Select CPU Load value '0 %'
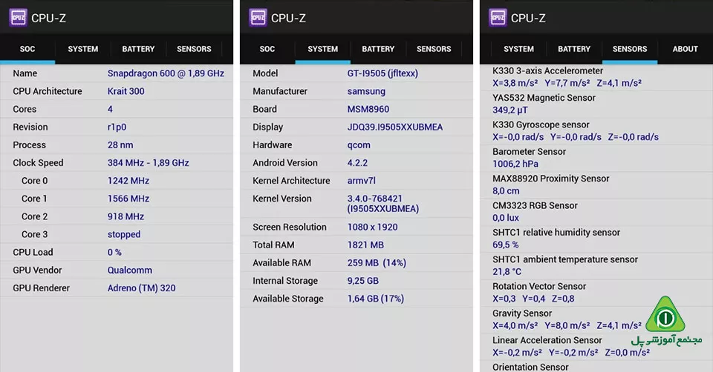The width and height of the screenshot is (713, 372). [x=114, y=252]
